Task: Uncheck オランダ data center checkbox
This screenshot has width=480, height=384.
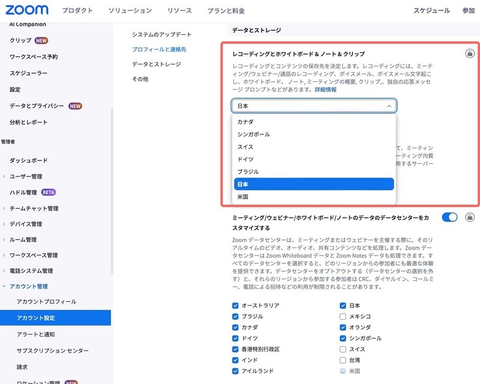Action: [x=343, y=328]
